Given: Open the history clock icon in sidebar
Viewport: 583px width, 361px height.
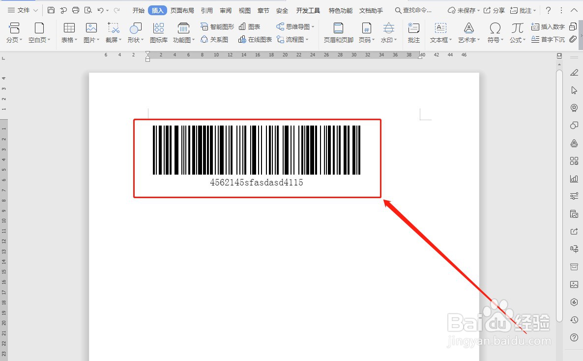Looking at the screenshot, I should [x=574, y=320].
